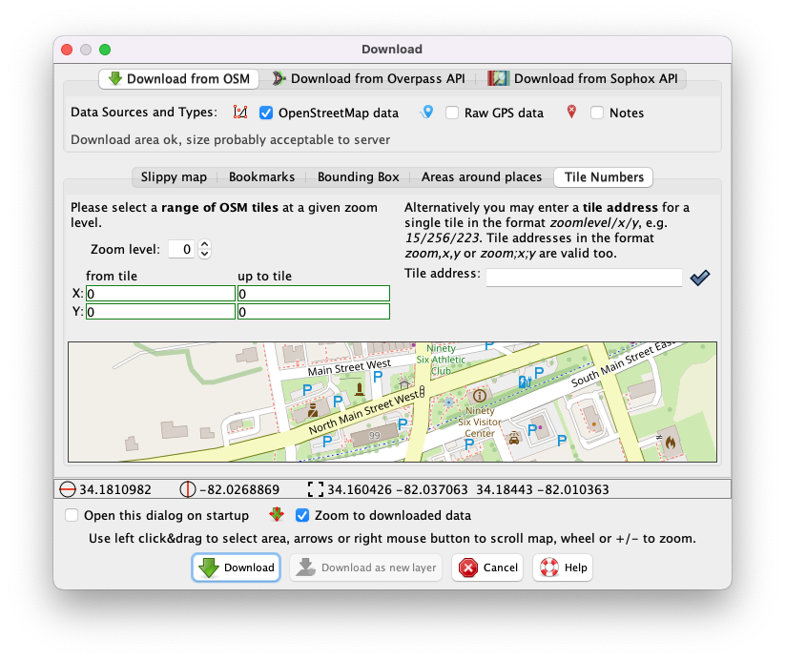Disable the OpenStreetMap data checkbox
Screen dimensions: 785x660
[265, 113]
